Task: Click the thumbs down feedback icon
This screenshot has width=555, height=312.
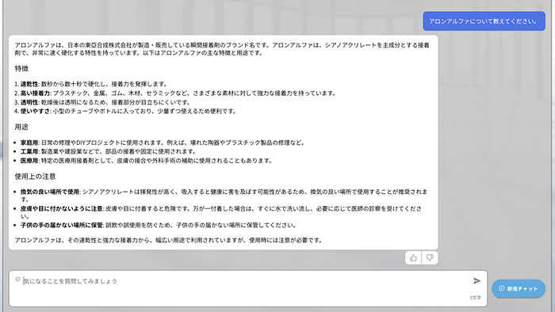Action: coord(430,258)
